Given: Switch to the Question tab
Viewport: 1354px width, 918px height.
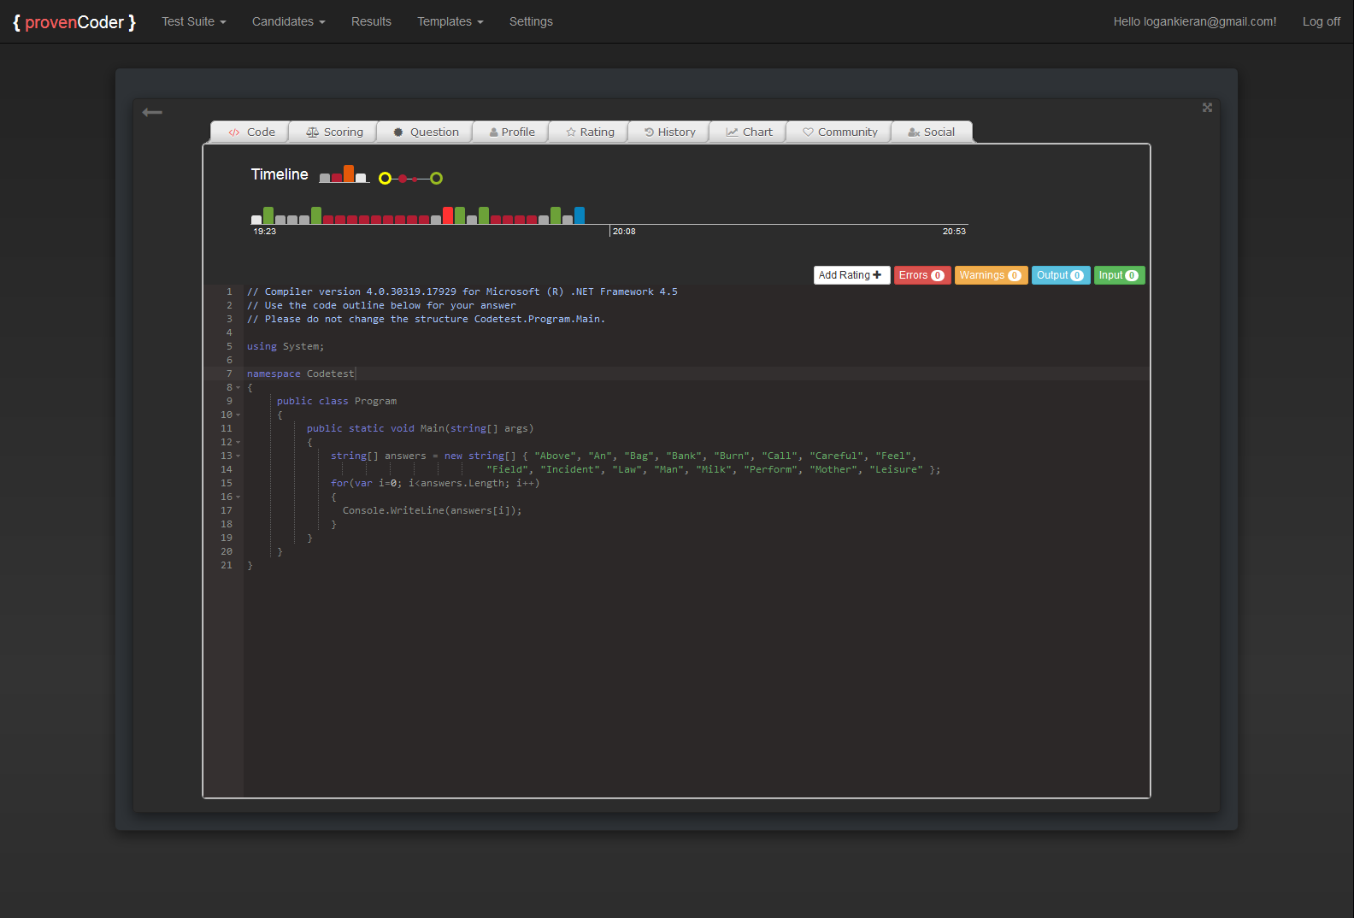Looking at the screenshot, I should click(426, 132).
